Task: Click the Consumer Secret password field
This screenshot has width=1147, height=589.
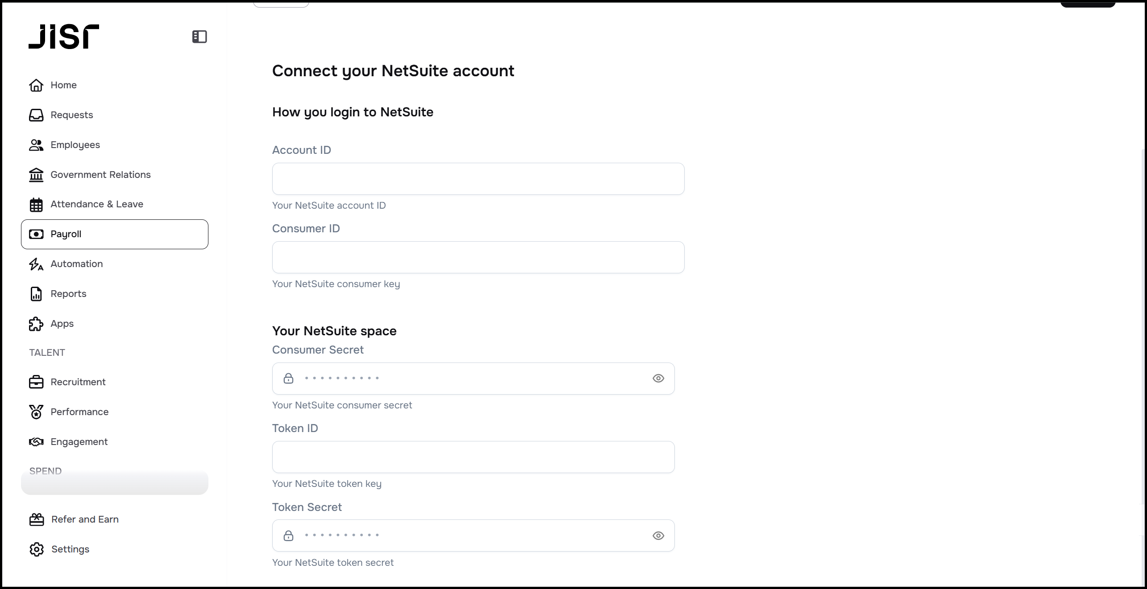Action: tap(469, 379)
